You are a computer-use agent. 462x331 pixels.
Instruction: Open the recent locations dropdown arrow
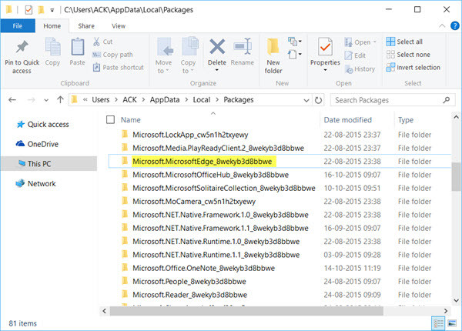click(x=46, y=100)
